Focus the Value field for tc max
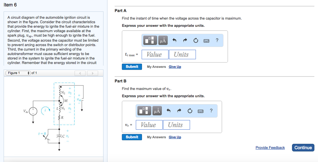Viewport: 318px width, 162px height. click(x=155, y=54)
